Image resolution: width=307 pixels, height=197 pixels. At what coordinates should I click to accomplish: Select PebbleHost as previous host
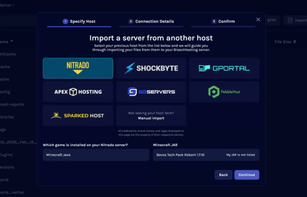pos(224,92)
